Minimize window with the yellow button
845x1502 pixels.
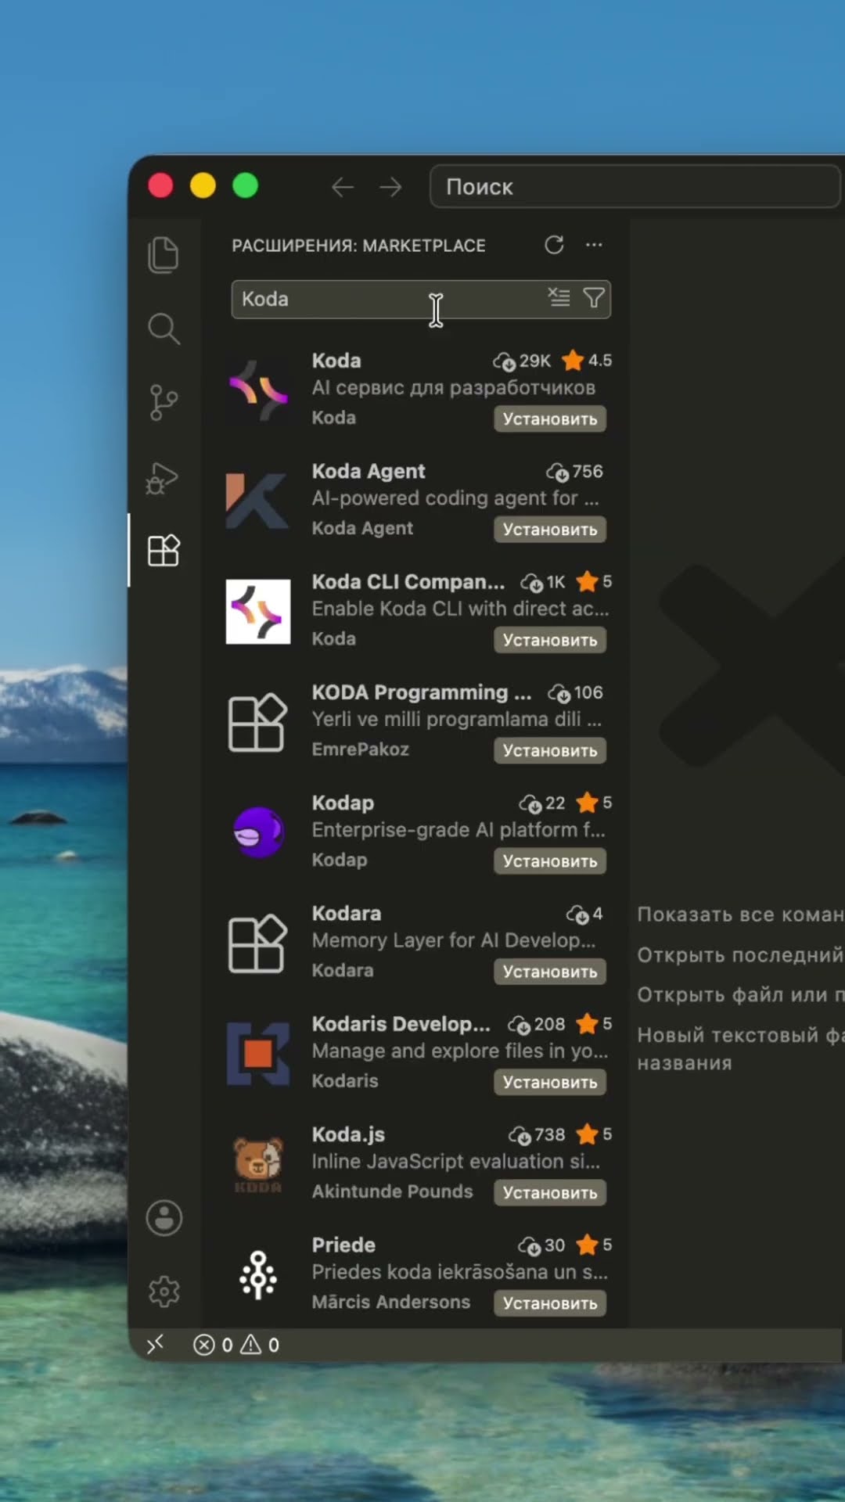point(203,186)
